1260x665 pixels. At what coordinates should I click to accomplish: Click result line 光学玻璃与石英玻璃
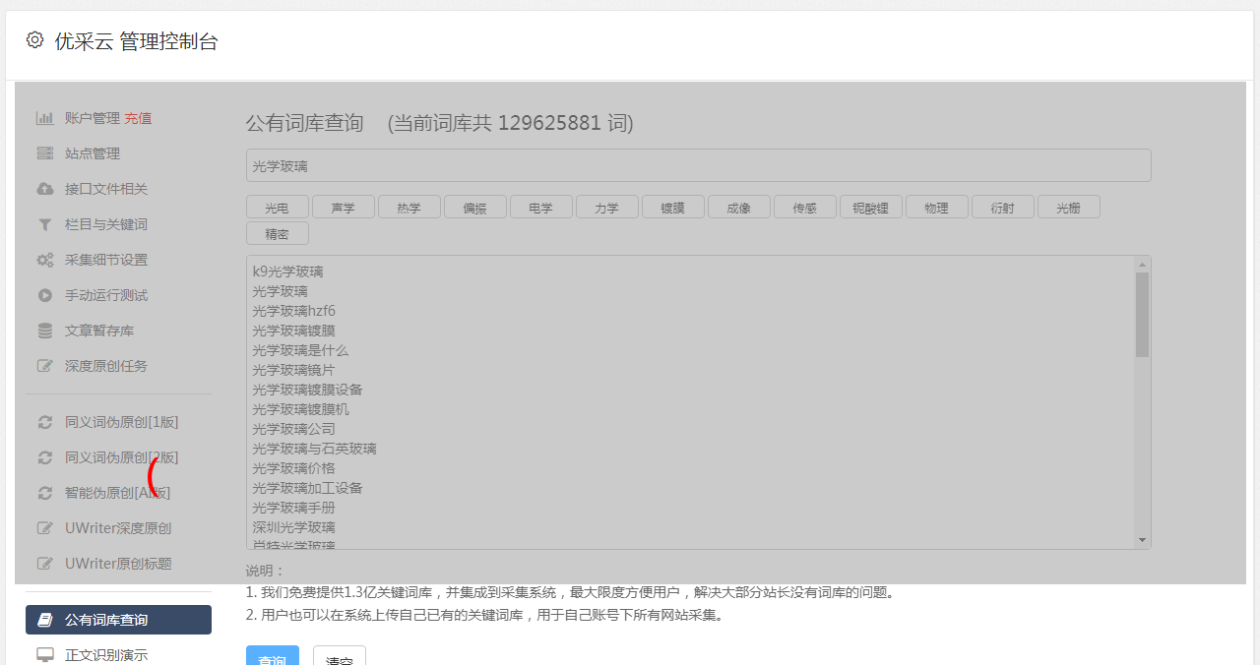click(x=314, y=449)
